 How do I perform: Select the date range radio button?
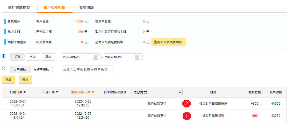(4, 56)
